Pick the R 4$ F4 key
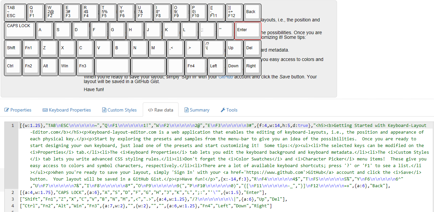Viewport: 434px width, 212px height. click(x=90, y=13)
